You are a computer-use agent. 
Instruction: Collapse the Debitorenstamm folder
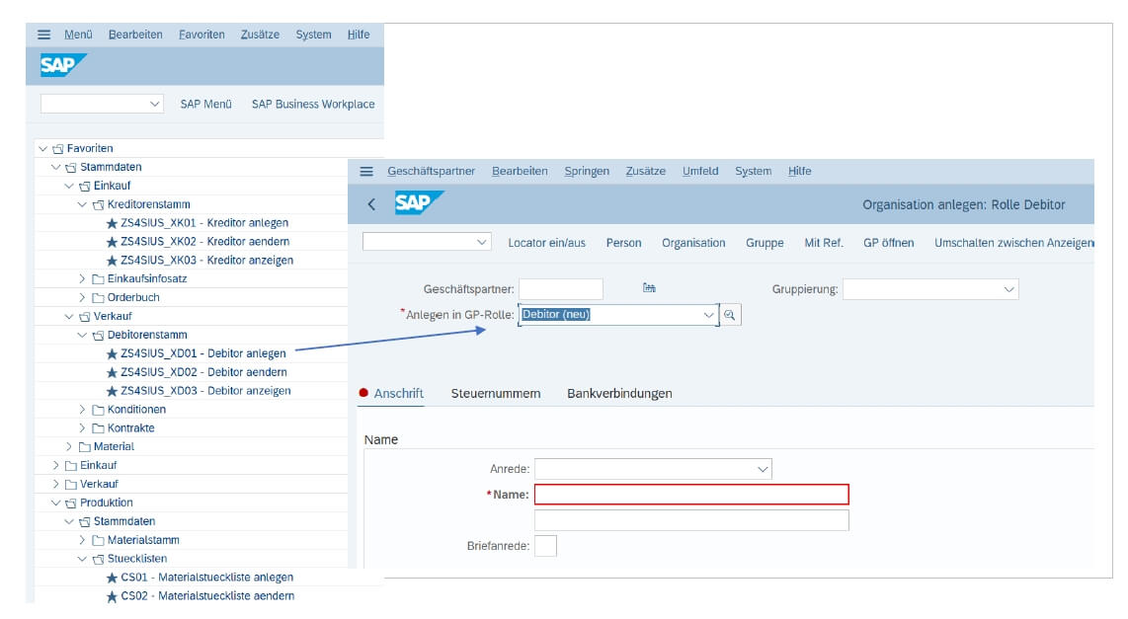click(82, 335)
